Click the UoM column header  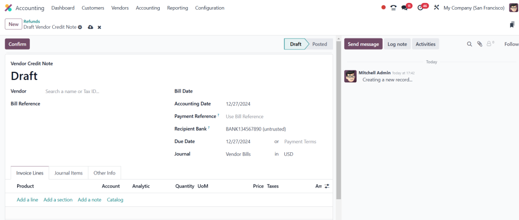203,186
